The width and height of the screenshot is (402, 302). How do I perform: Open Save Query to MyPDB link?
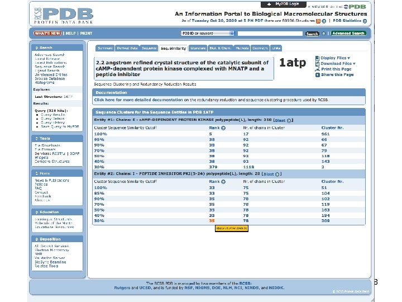pos(60,126)
